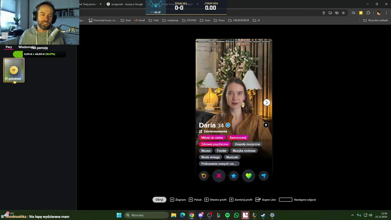The height and width of the screenshot is (220, 391).
Task: Open Daria's profile with the up arrow
Action: pos(266,125)
